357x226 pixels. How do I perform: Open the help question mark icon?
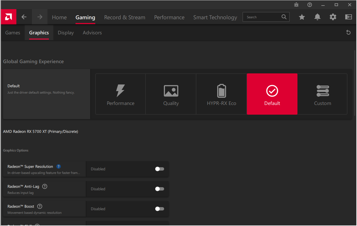point(309,5)
